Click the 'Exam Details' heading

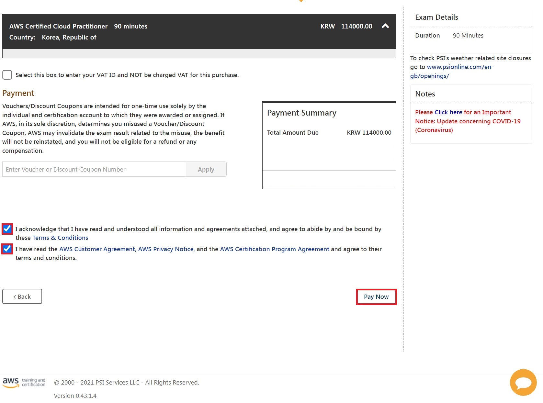click(x=436, y=17)
